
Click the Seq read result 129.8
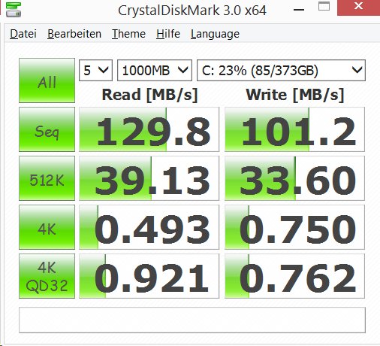pos(149,129)
